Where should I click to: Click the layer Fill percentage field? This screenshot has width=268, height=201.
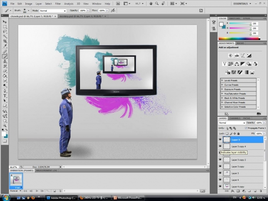coord(259,134)
